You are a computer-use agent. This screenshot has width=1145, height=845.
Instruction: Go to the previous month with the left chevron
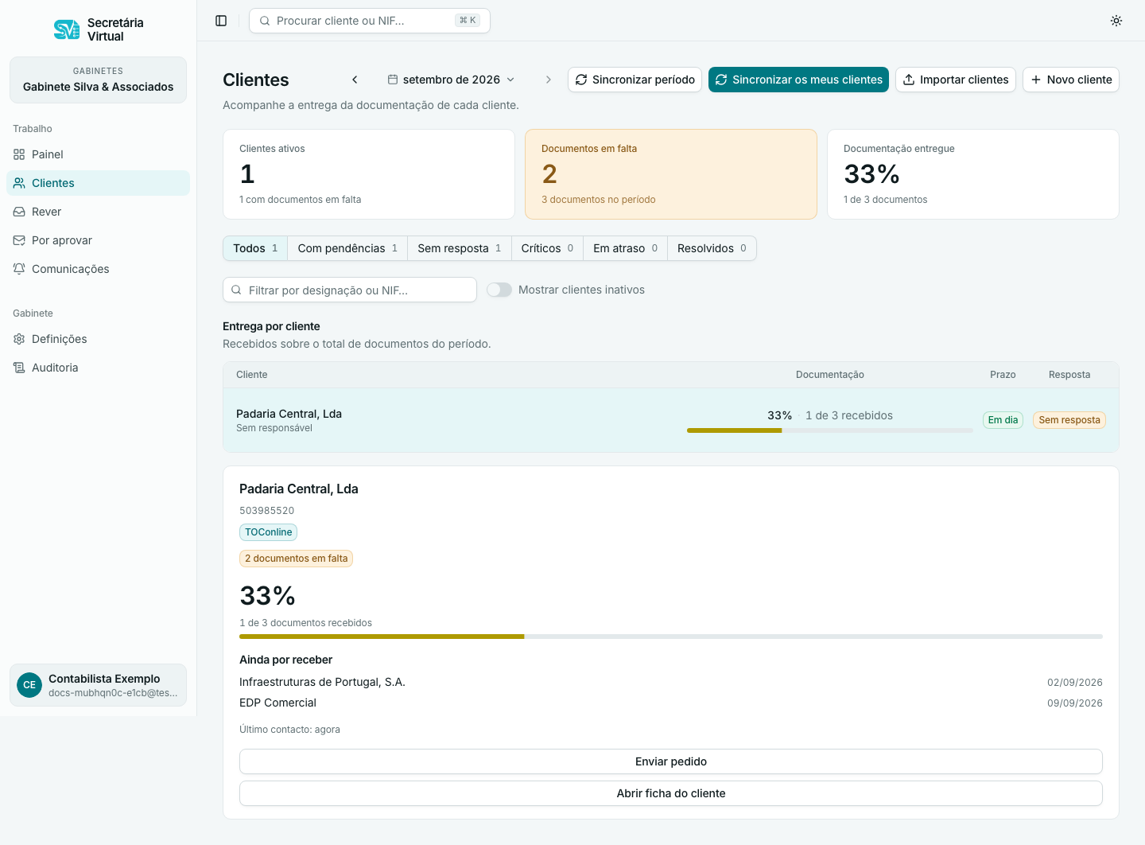[355, 80]
